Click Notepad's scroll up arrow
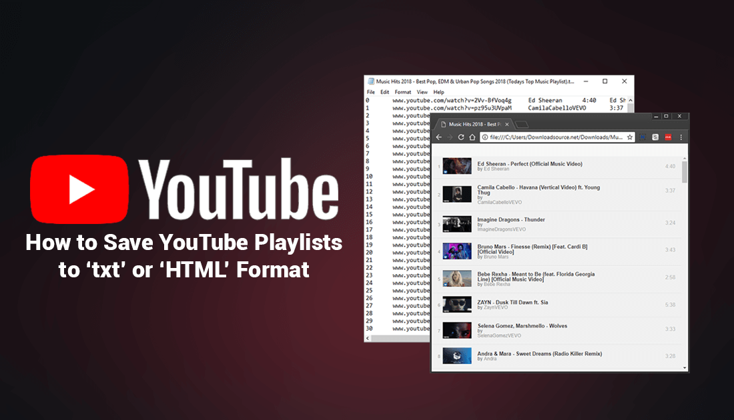This screenshot has height=420, width=734. [631, 101]
